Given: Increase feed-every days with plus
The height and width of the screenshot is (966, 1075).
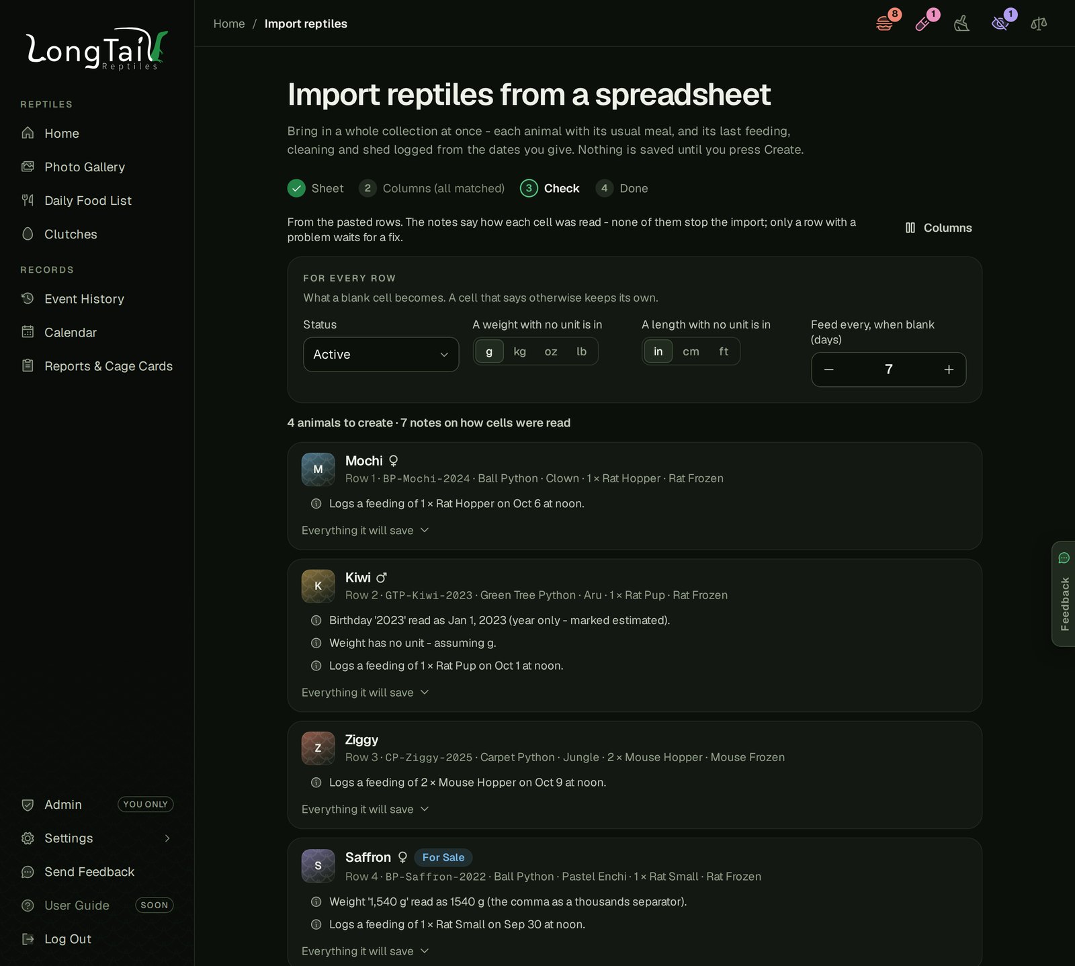Looking at the screenshot, I should pyautogui.click(x=949, y=369).
